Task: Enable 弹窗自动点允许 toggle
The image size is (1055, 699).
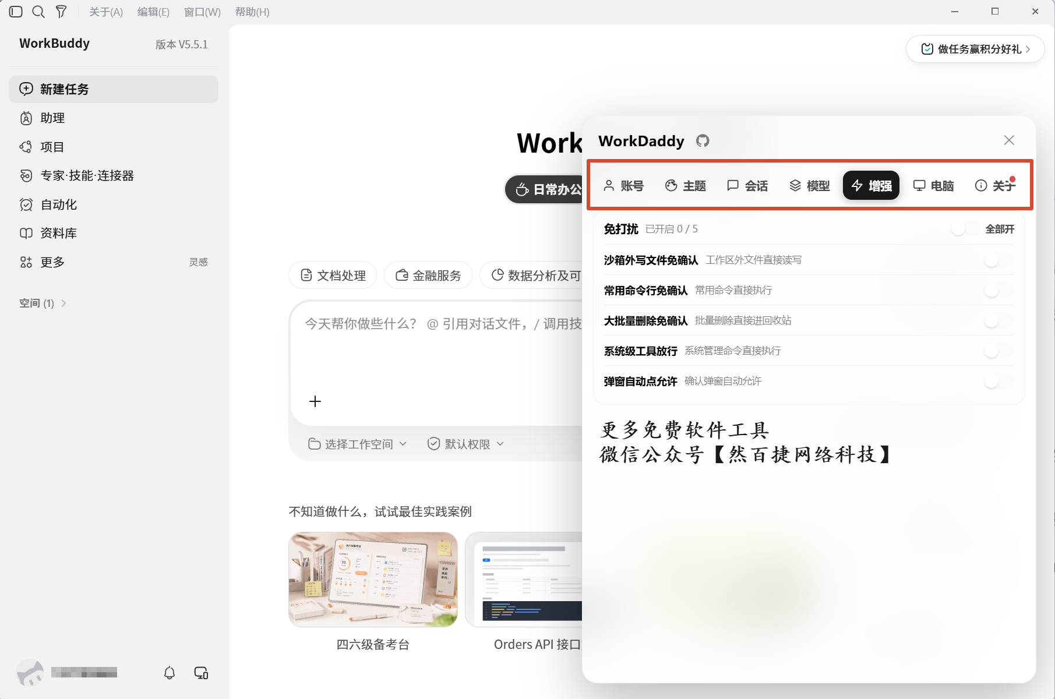Action: click(x=998, y=381)
